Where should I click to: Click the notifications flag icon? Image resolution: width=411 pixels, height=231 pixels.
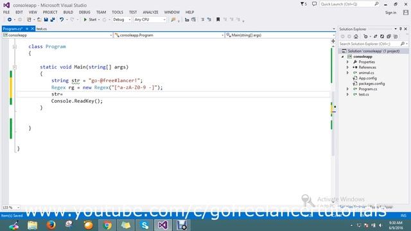coord(304,4)
